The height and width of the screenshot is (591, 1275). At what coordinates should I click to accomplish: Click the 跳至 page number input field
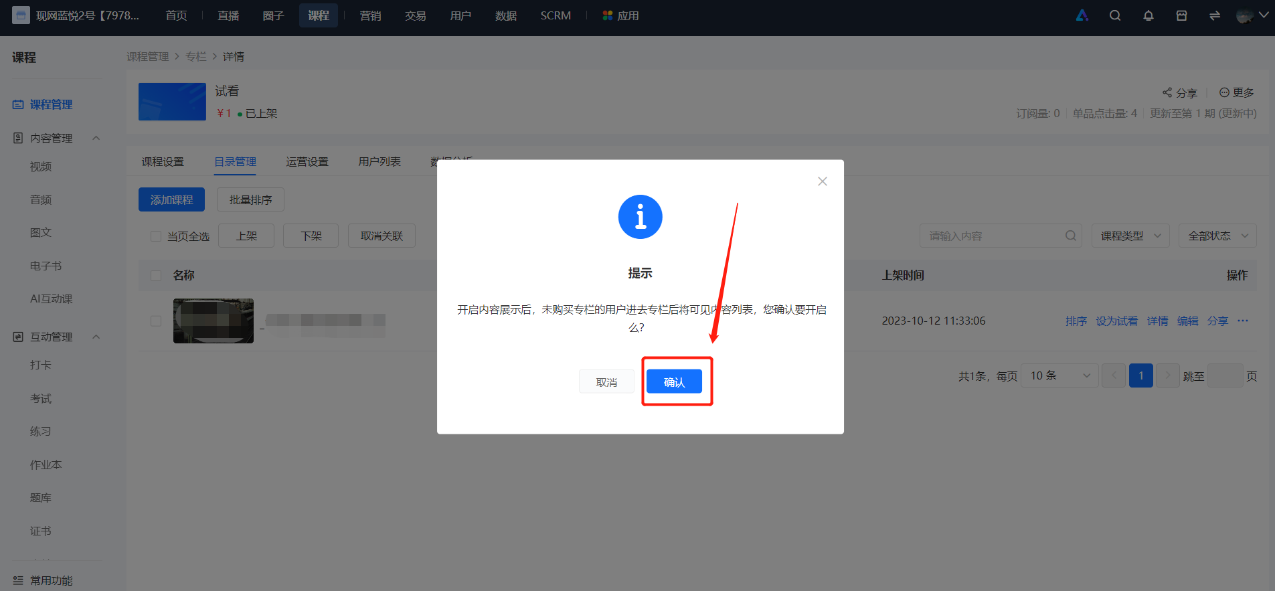[1225, 375]
